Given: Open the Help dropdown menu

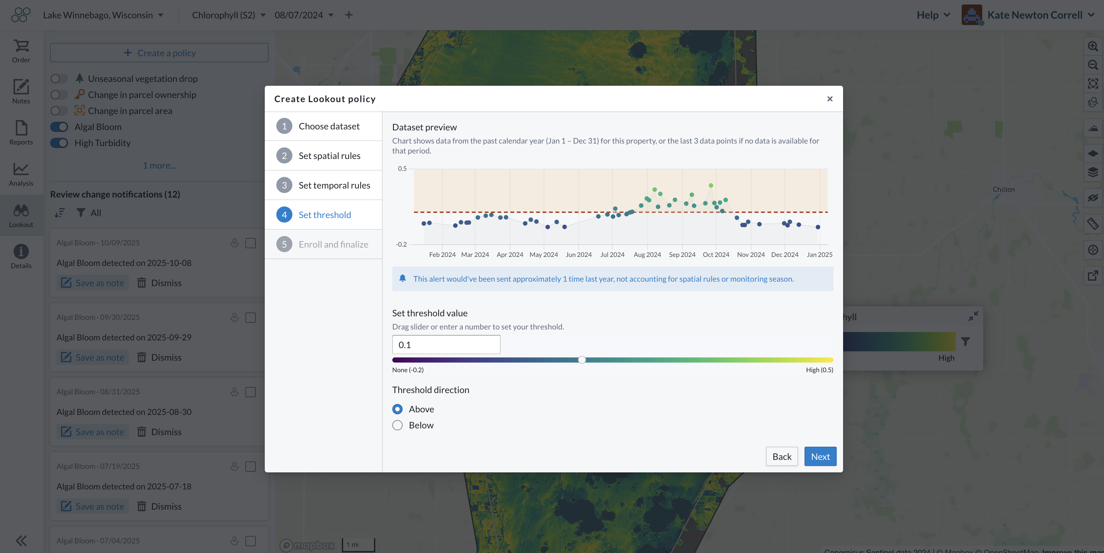Looking at the screenshot, I should (933, 15).
